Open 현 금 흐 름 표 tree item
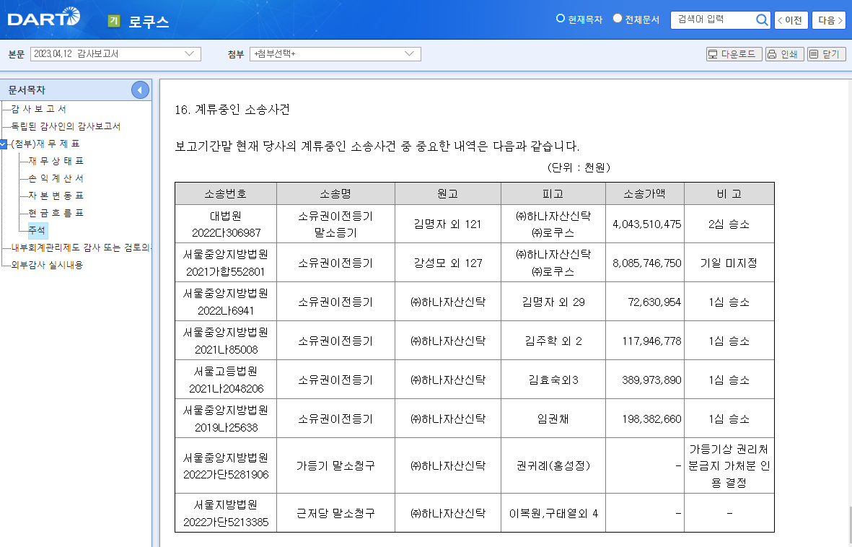852x547 pixels. click(x=56, y=213)
